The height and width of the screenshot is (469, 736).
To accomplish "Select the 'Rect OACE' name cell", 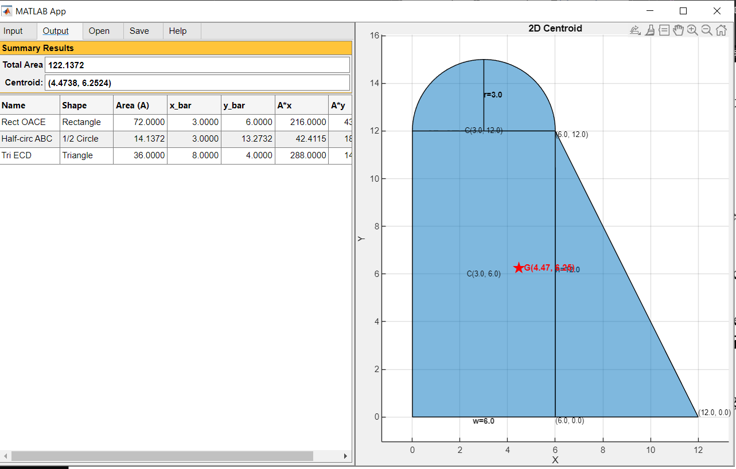I will click(x=30, y=122).
